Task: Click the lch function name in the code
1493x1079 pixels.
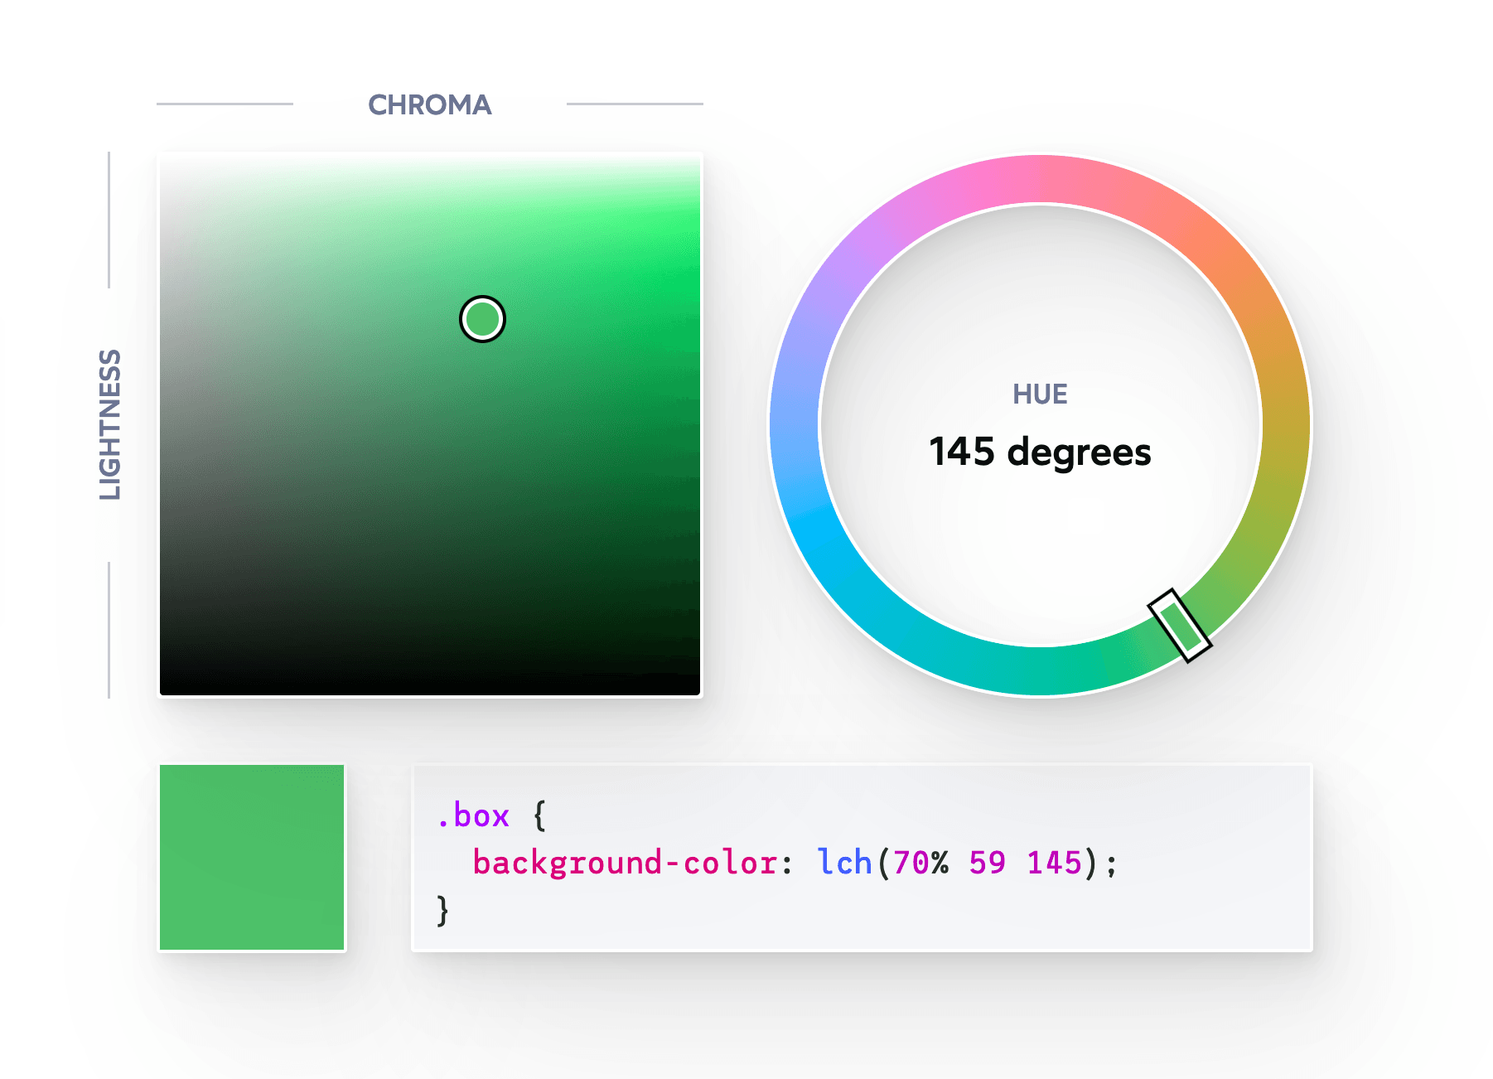Action: 844,863
